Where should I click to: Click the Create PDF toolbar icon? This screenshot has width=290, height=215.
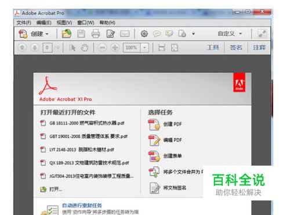pos(23,34)
